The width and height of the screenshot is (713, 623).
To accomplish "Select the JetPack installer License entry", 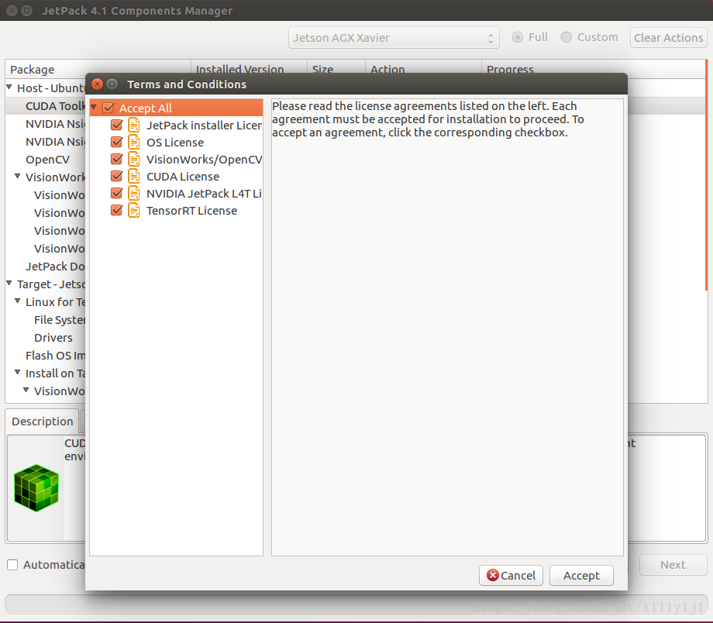I will coord(204,125).
